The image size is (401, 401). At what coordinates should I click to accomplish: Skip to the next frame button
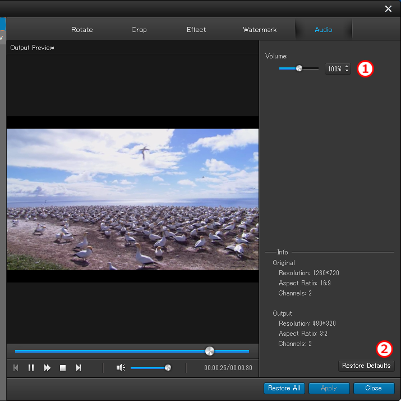(79, 368)
